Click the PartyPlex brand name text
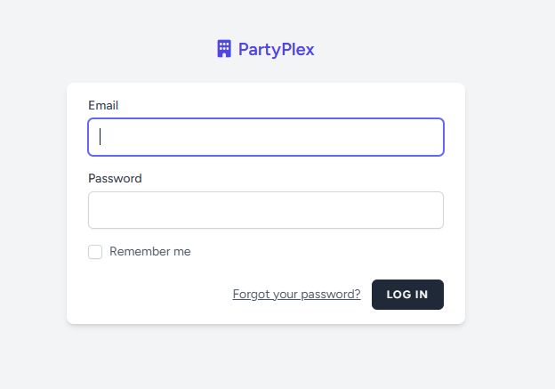555x389 pixels. point(276,49)
